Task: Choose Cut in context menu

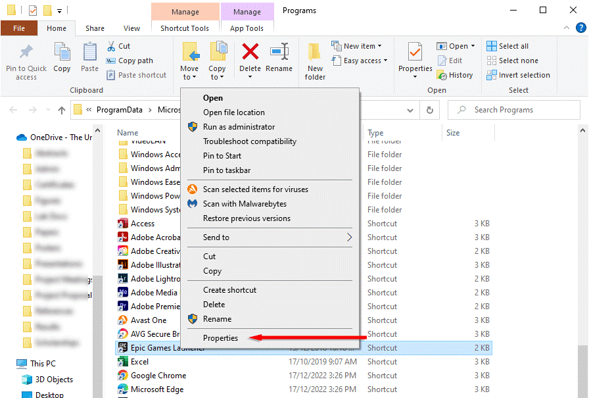Action: 270,257
